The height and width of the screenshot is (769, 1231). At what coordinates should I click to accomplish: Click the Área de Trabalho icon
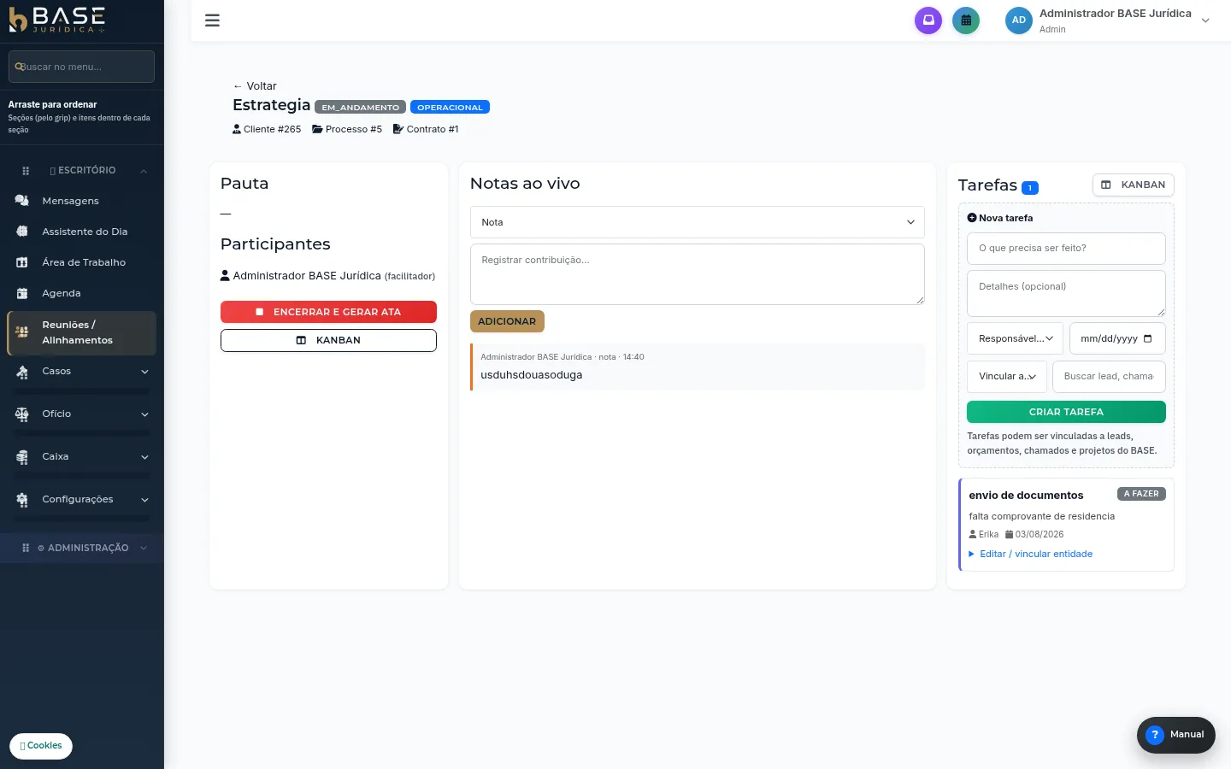(x=22, y=262)
